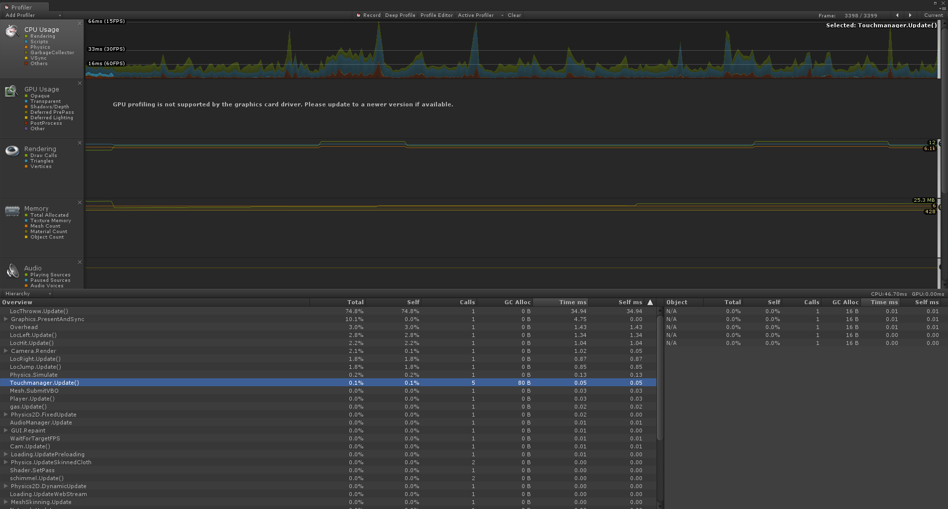948x509 pixels.
Task: Expand the MeshSkinning.Update row
Action: click(5, 502)
